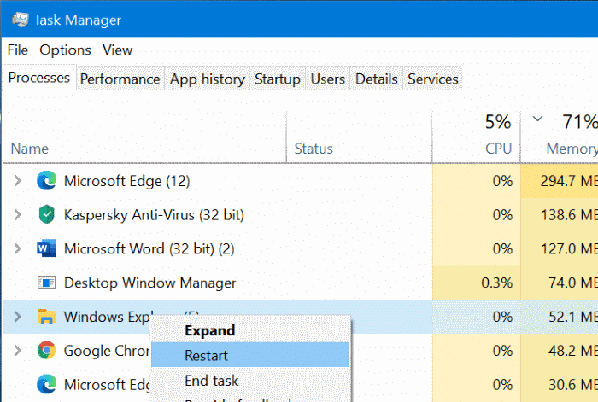Click the Edge icon in the bottom row

pos(46,384)
